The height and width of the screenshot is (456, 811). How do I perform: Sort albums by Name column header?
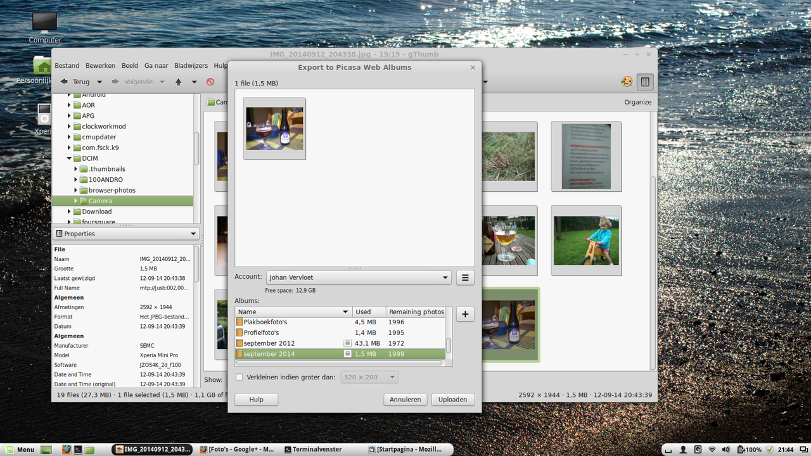(x=293, y=312)
